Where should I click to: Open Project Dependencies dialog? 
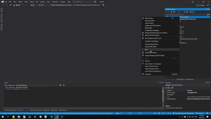[152, 44]
